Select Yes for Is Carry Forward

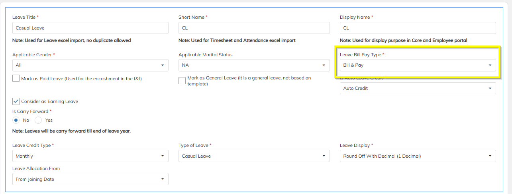coord(38,120)
